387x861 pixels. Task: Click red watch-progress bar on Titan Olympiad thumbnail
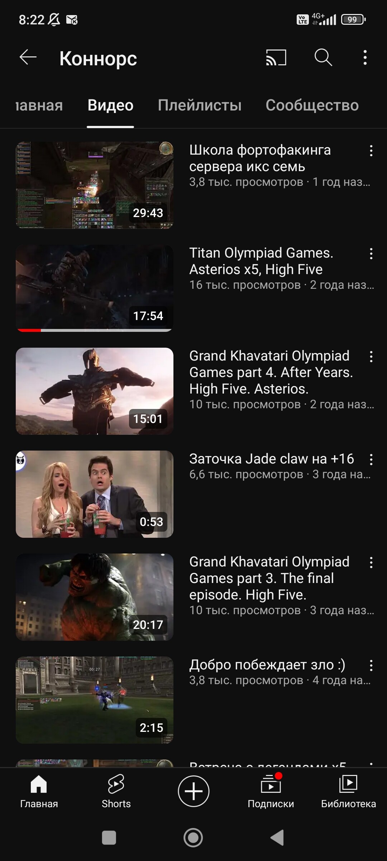(x=29, y=330)
